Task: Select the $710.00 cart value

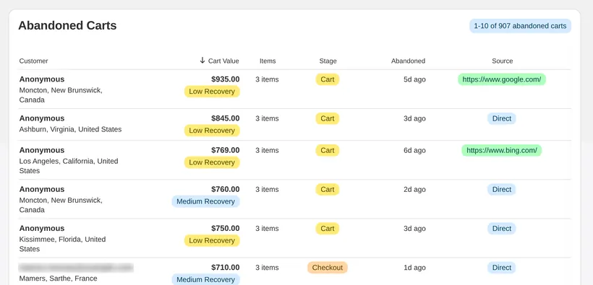Action: pos(226,268)
